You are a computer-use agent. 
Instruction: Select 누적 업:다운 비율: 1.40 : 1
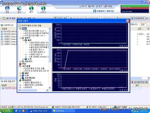pyautogui.click(x=35, y=36)
